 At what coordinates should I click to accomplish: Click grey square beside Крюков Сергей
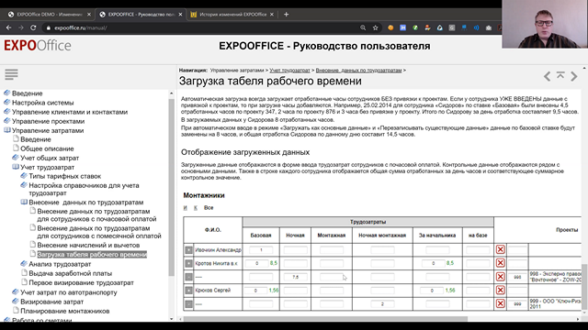[188, 291]
